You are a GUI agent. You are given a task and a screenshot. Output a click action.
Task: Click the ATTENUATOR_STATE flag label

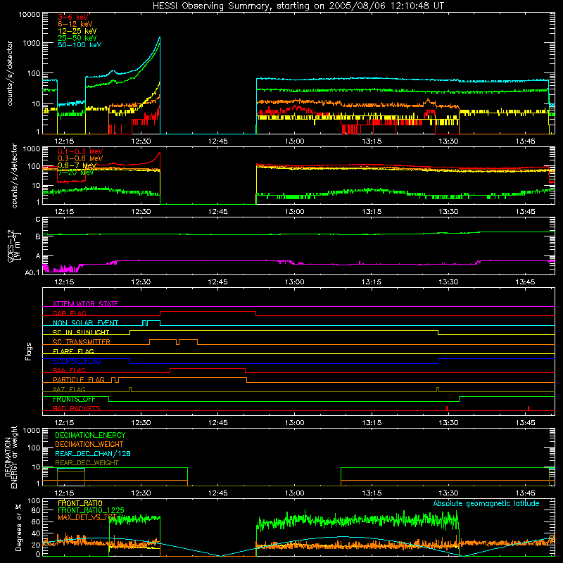pyautogui.click(x=85, y=304)
